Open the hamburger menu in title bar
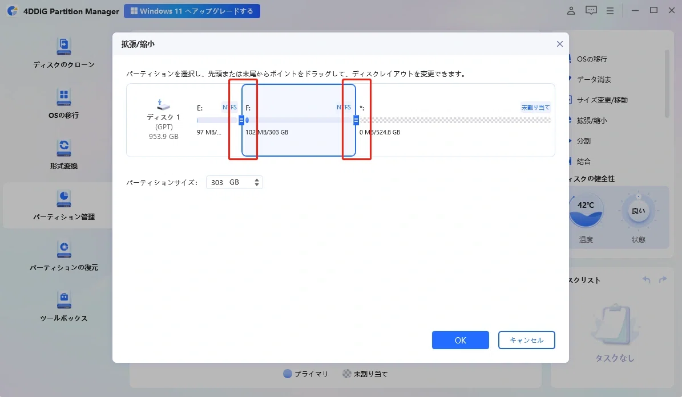This screenshot has height=397, width=682. point(610,11)
